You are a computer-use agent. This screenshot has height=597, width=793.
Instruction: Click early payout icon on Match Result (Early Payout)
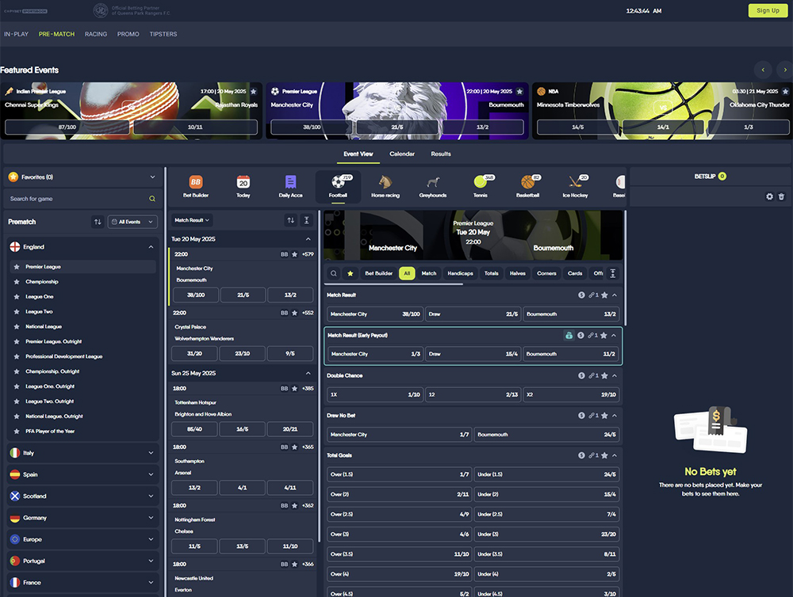coord(569,336)
